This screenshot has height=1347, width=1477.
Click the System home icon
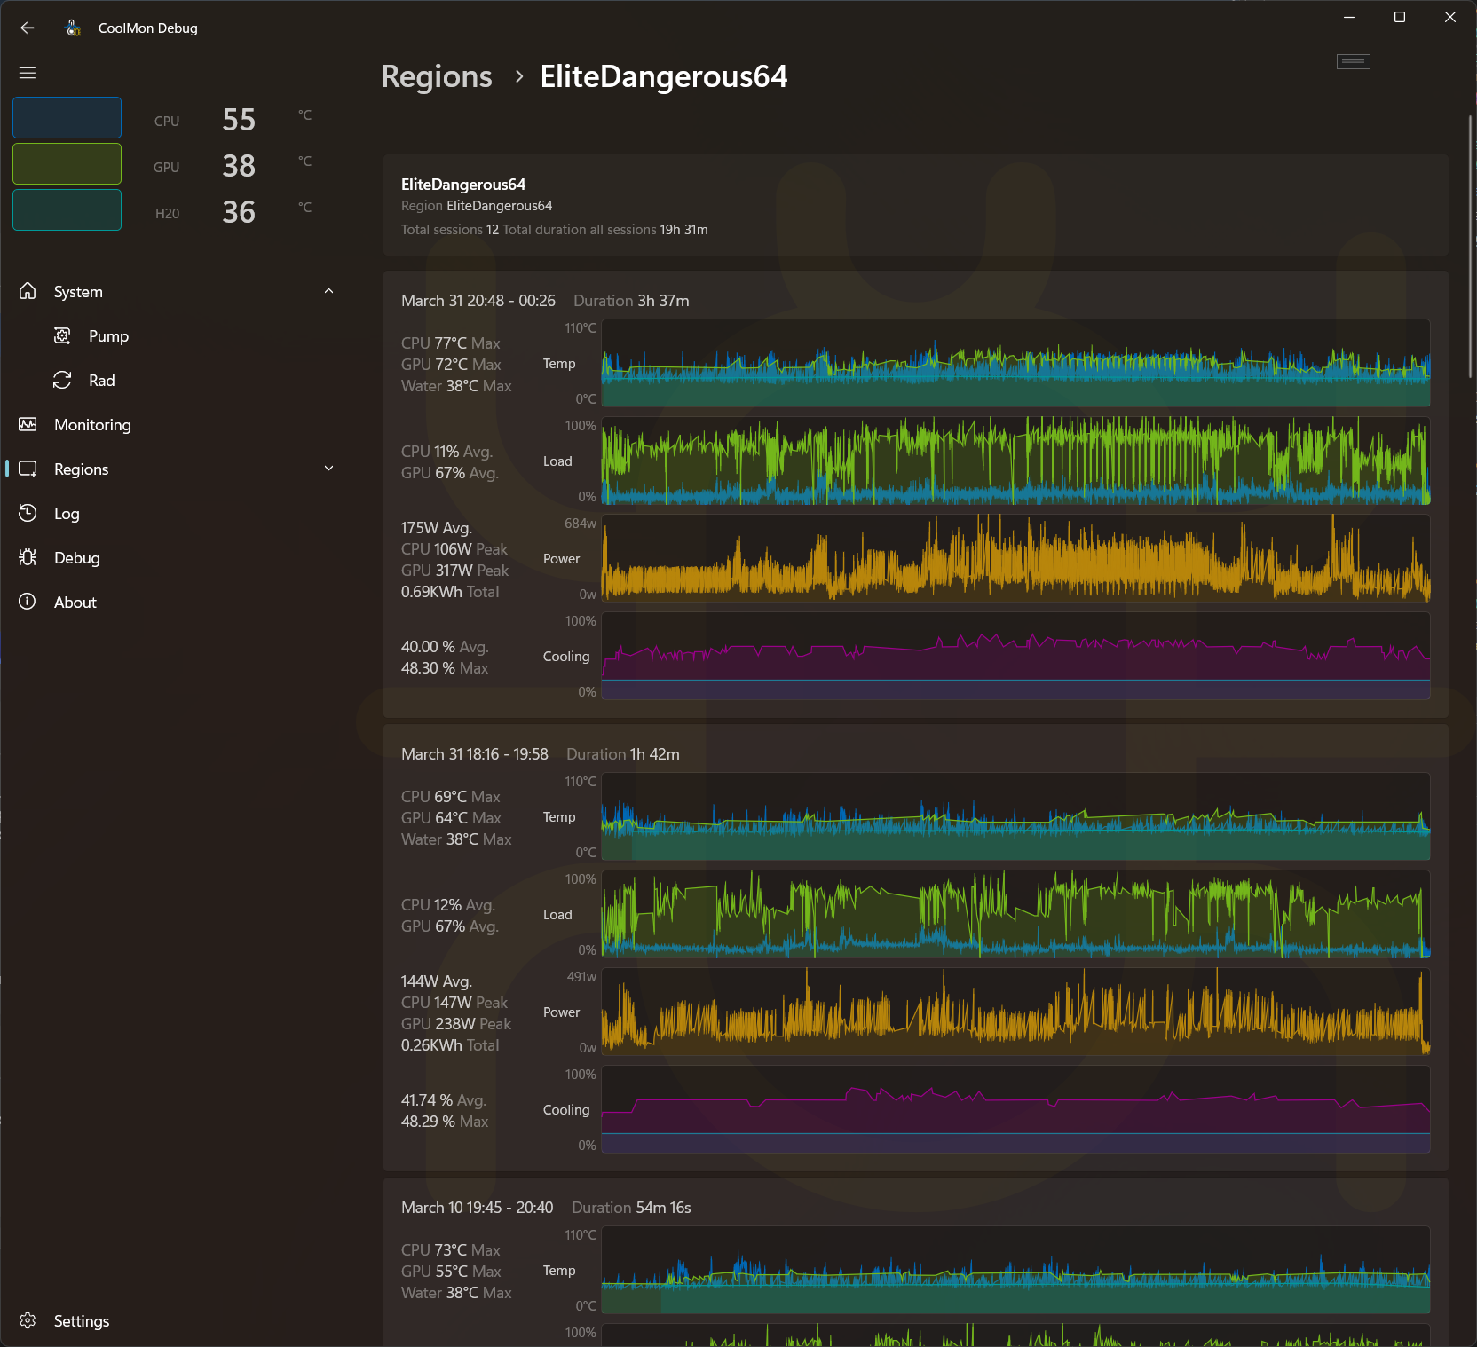pyautogui.click(x=28, y=291)
